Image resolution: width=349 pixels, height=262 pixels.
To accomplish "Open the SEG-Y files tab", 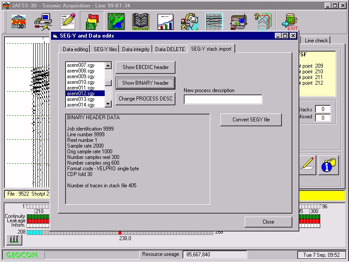I will point(105,49).
